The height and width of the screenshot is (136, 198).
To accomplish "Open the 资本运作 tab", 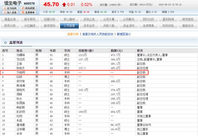I will tap(89, 26).
